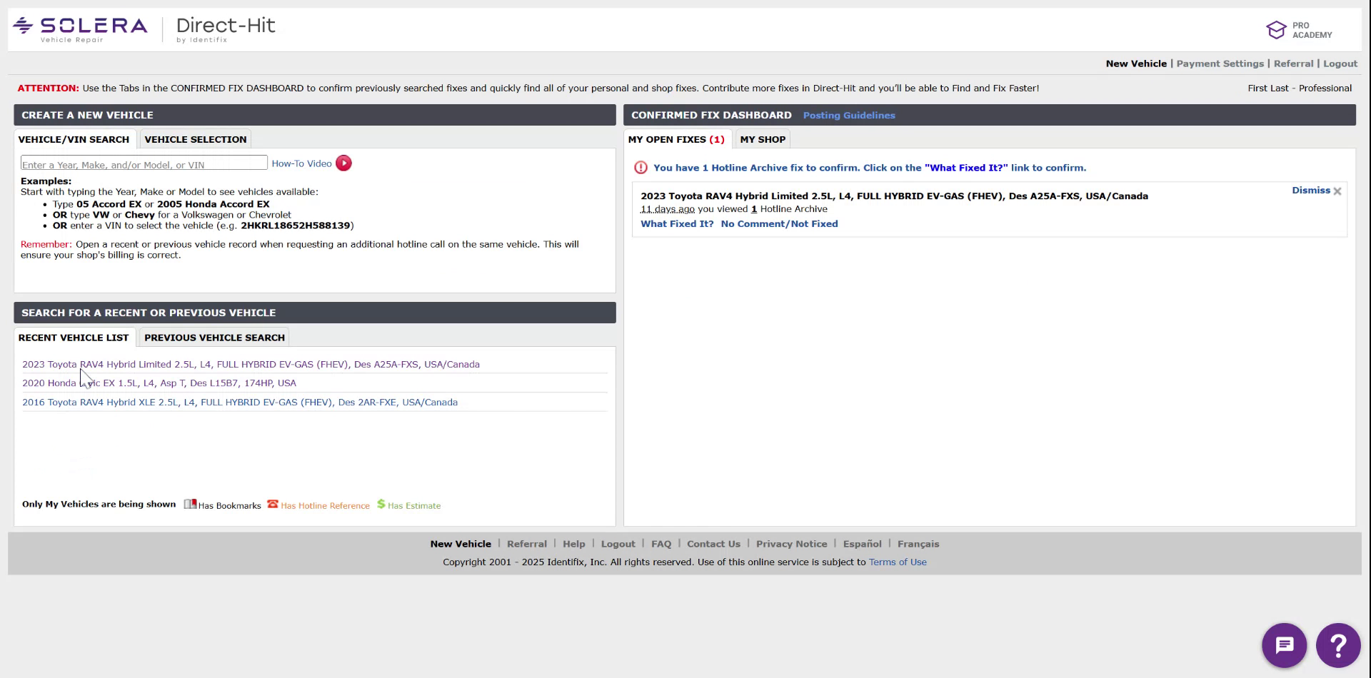This screenshot has width=1371, height=678.
Task: Click the Has Estimate dollar icon
Action: click(380, 504)
